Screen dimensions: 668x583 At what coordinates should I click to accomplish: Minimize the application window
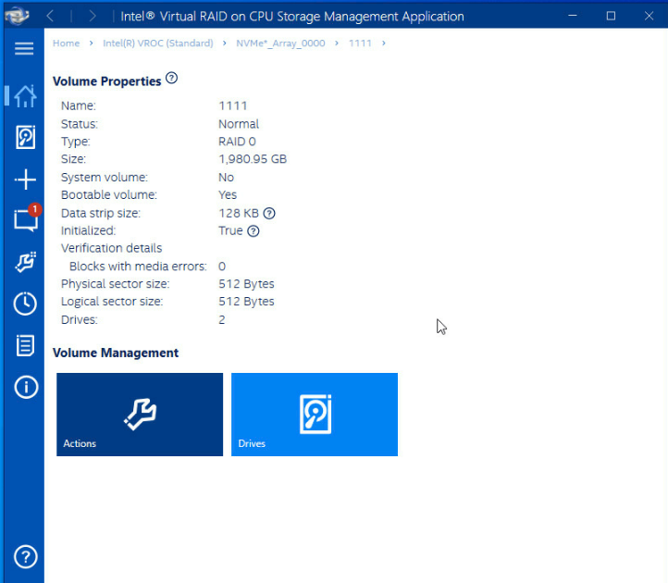click(573, 16)
